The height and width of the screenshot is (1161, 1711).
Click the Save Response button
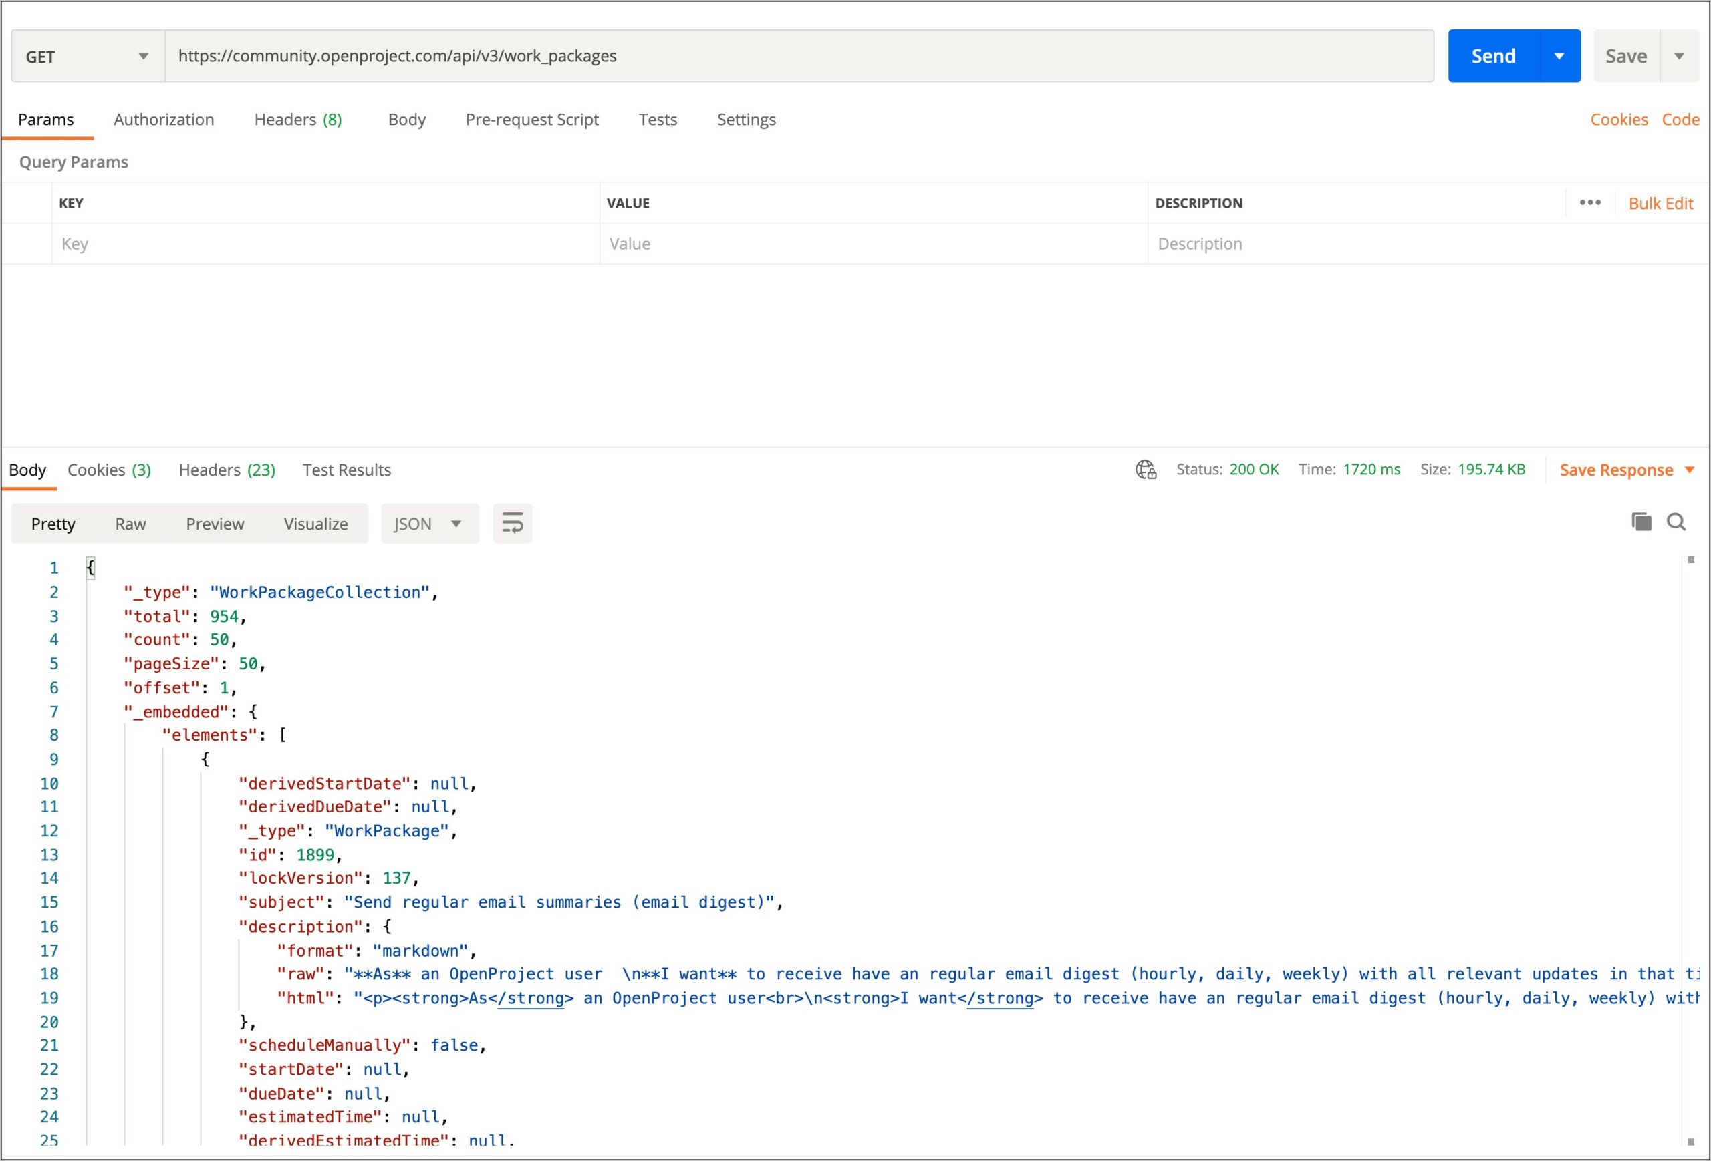(x=1617, y=470)
